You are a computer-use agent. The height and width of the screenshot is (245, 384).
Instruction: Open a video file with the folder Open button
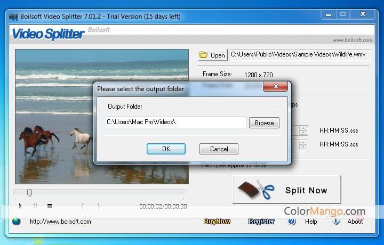[x=212, y=55]
